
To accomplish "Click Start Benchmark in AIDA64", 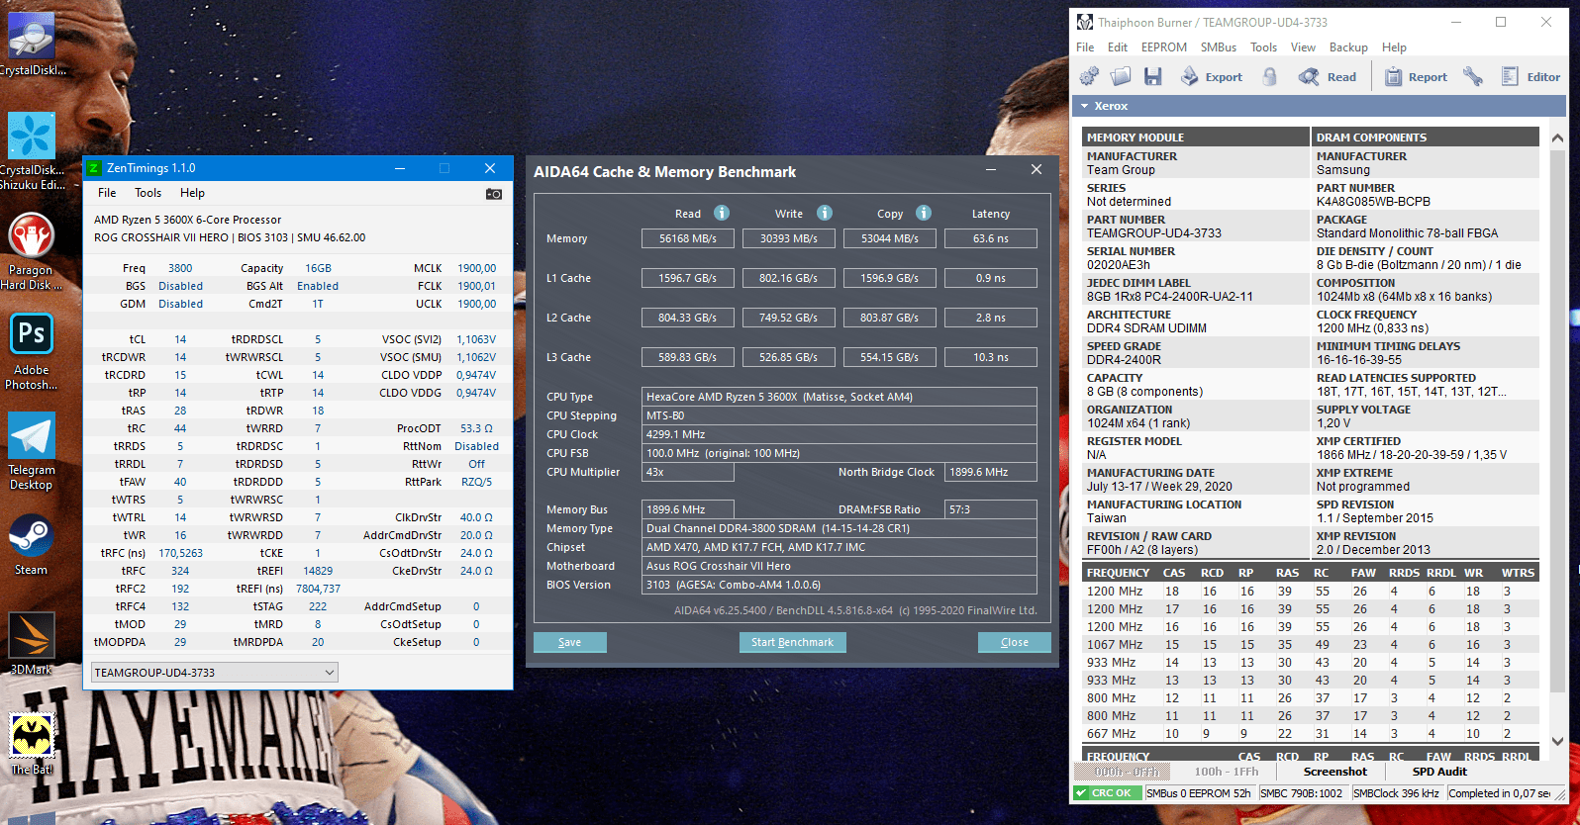I will click(x=792, y=642).
